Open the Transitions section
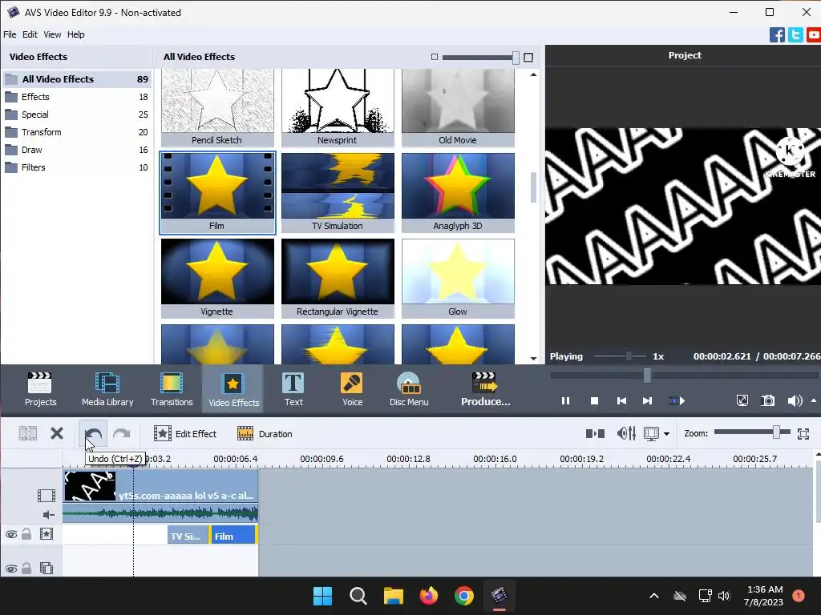 pos(172,389)
